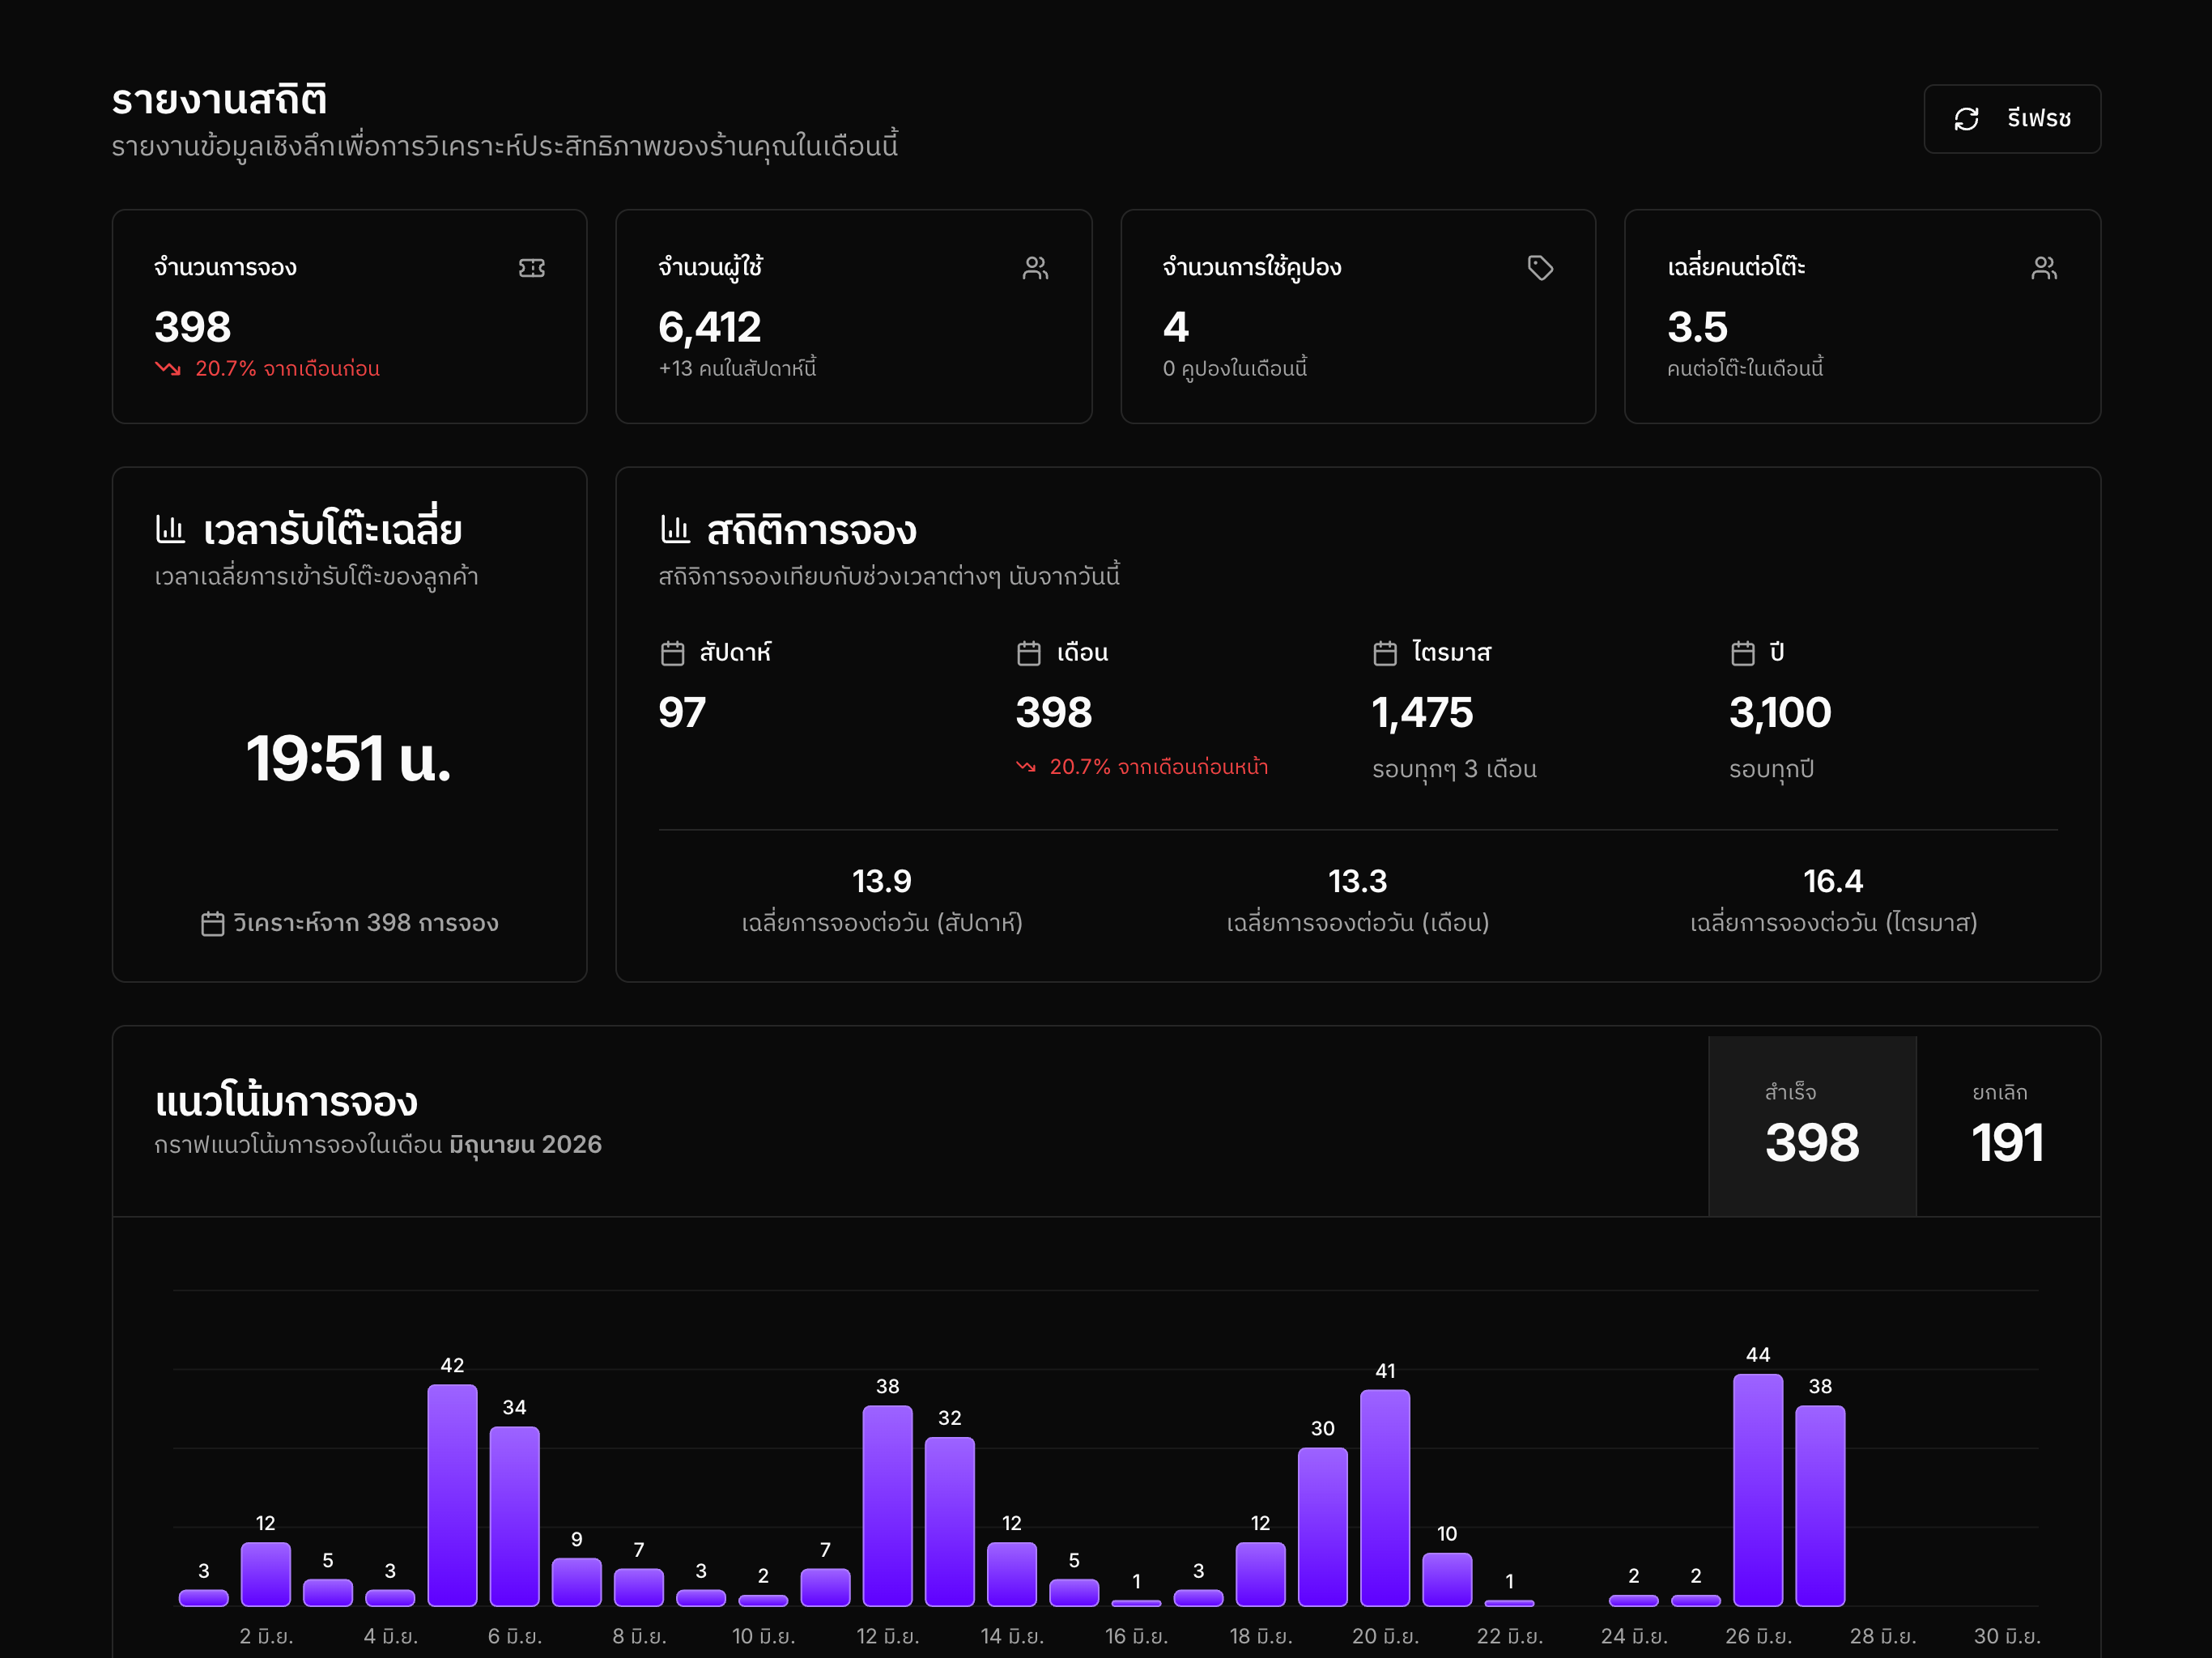Click the รีเฟรช refresh button
Viewport: 2212px width, 1658px height.
[x=2011, y=119]
